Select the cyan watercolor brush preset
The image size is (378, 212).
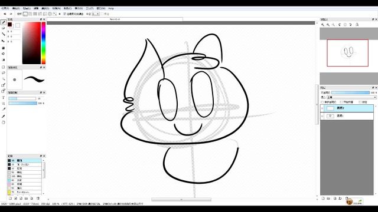point(24,180)
